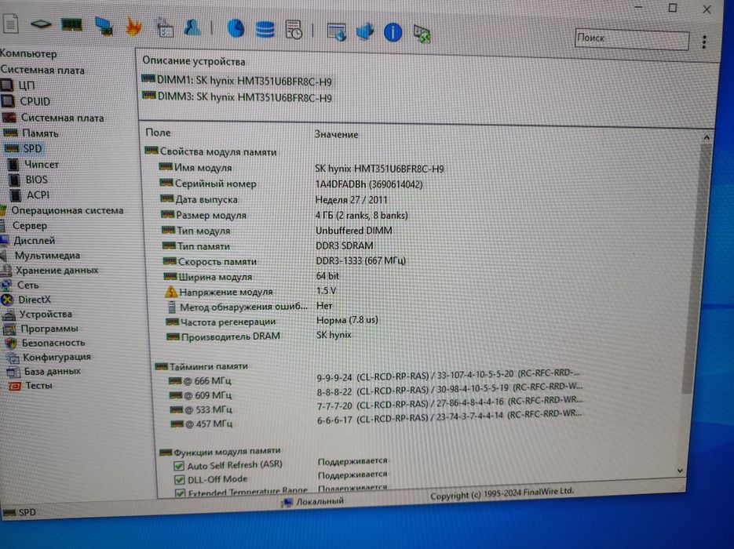Toggle DLL-Off Mode checkbox
Image resolution: width=734 pixels, height=549 pixels.
tap(179, 480)
